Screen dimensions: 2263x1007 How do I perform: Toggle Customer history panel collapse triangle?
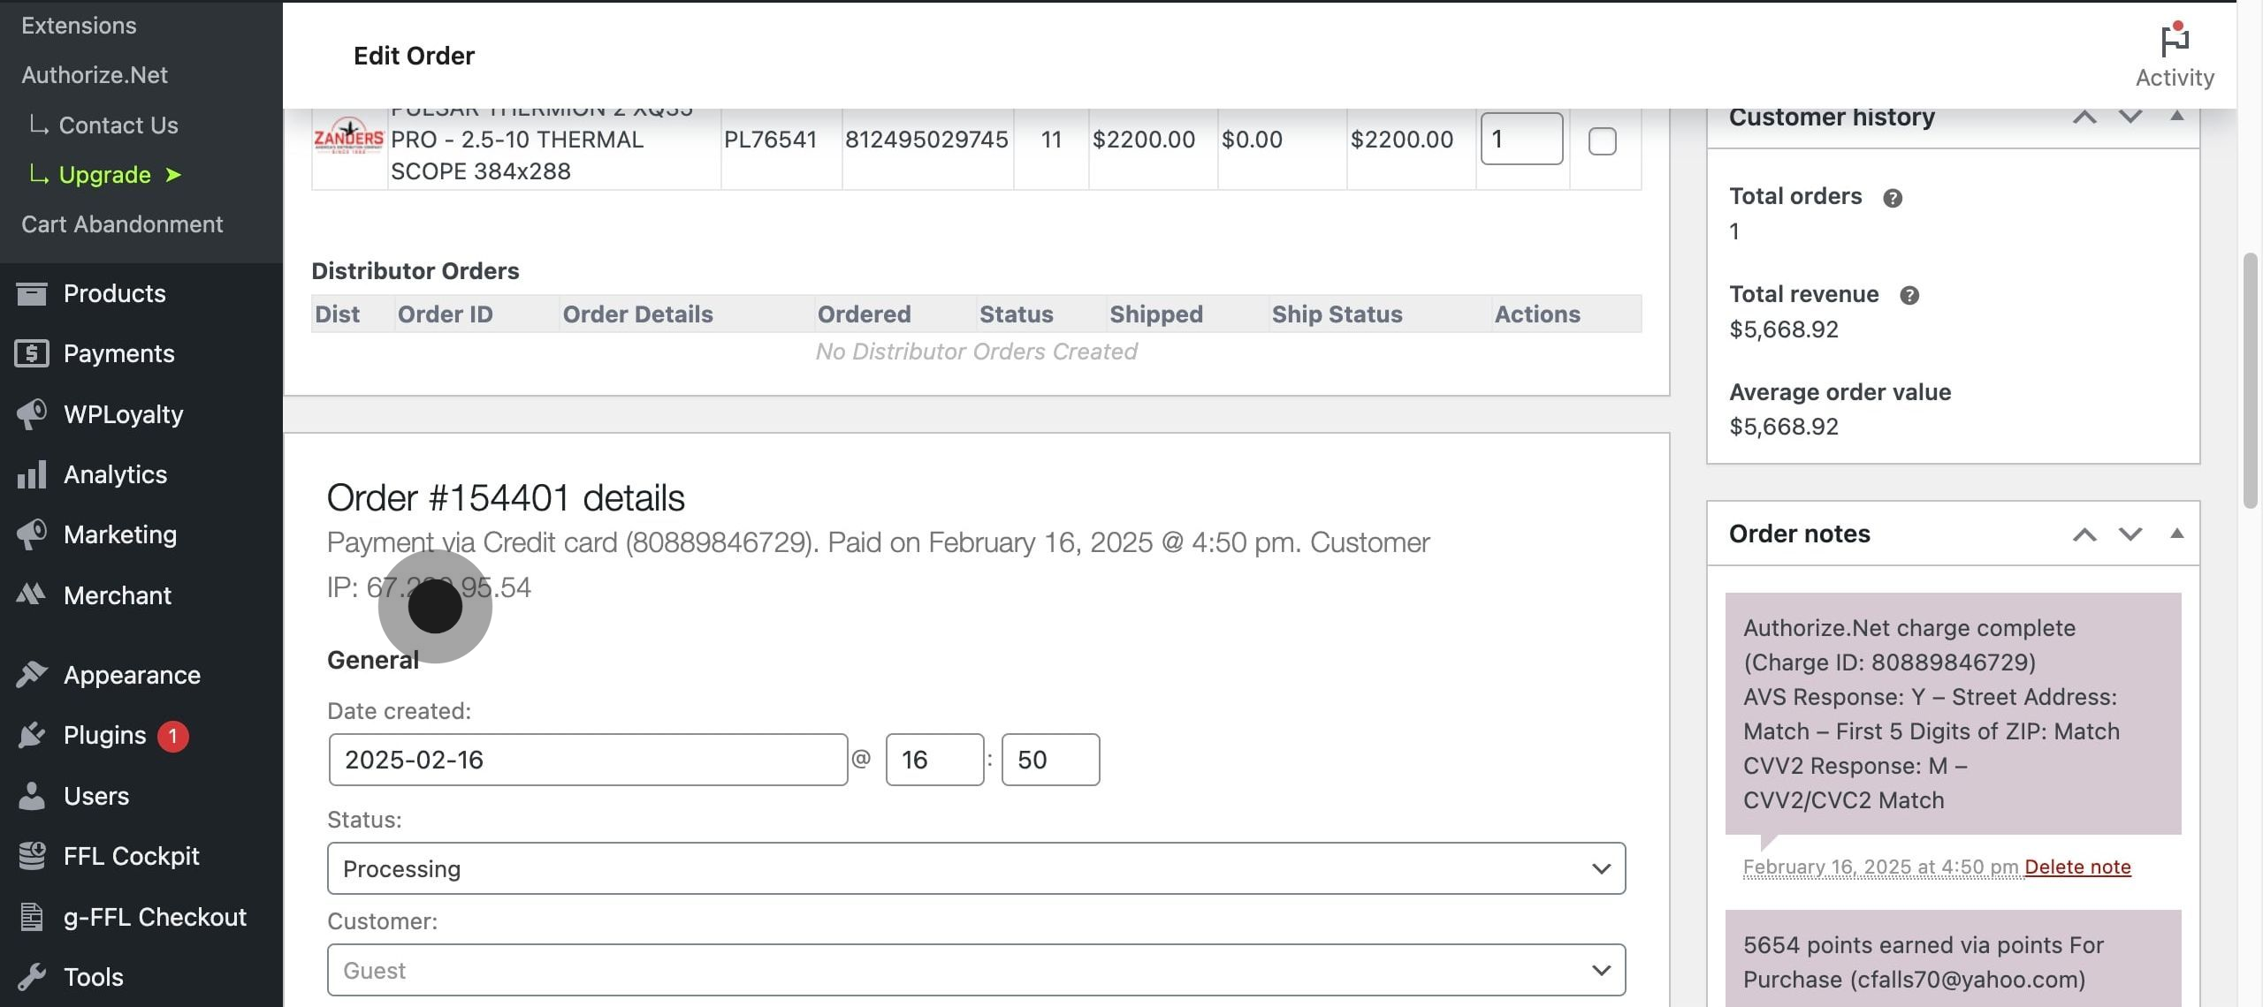(x=2177, y=116)
